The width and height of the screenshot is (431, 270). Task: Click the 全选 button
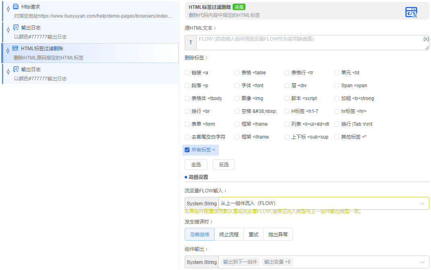[196, 164]
